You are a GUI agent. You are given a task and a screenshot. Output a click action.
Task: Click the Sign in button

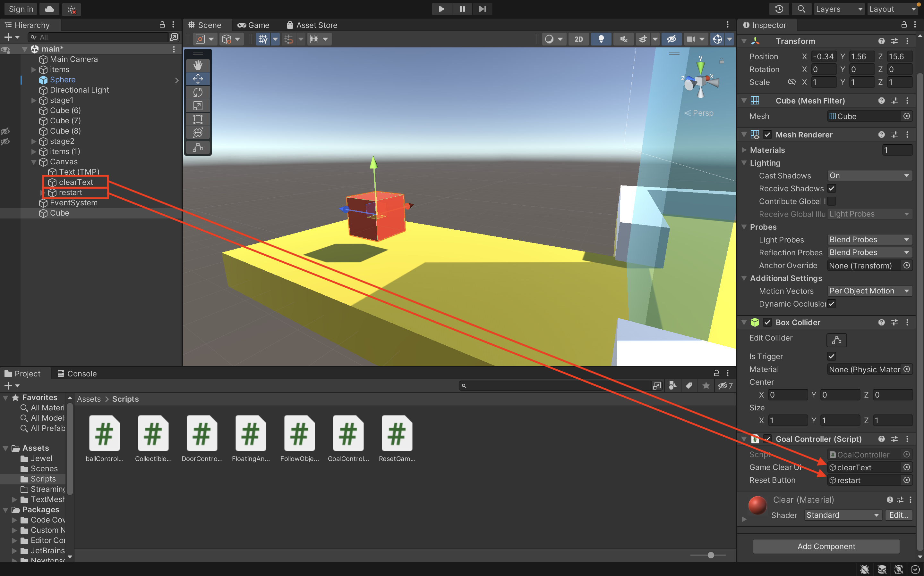click(20, 9)
